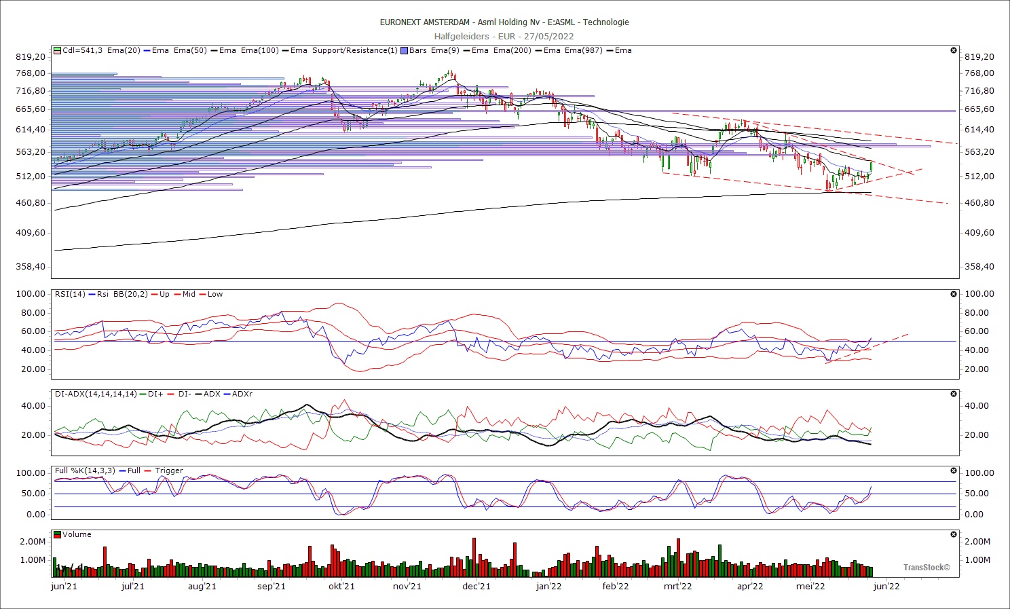This screenshot has height=609, width=1010.
Task: Click 2.00M on the right volume axis
Action: point(977,542)
